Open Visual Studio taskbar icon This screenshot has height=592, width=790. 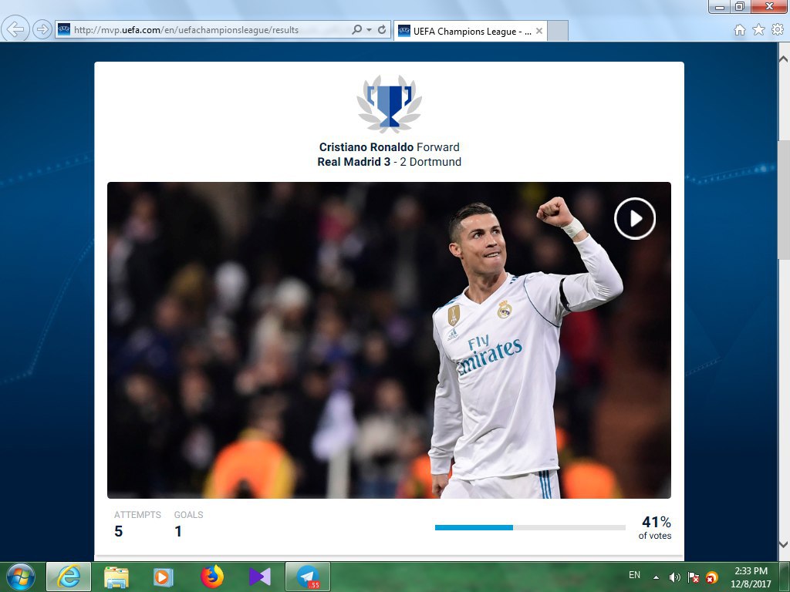[260, 577]
